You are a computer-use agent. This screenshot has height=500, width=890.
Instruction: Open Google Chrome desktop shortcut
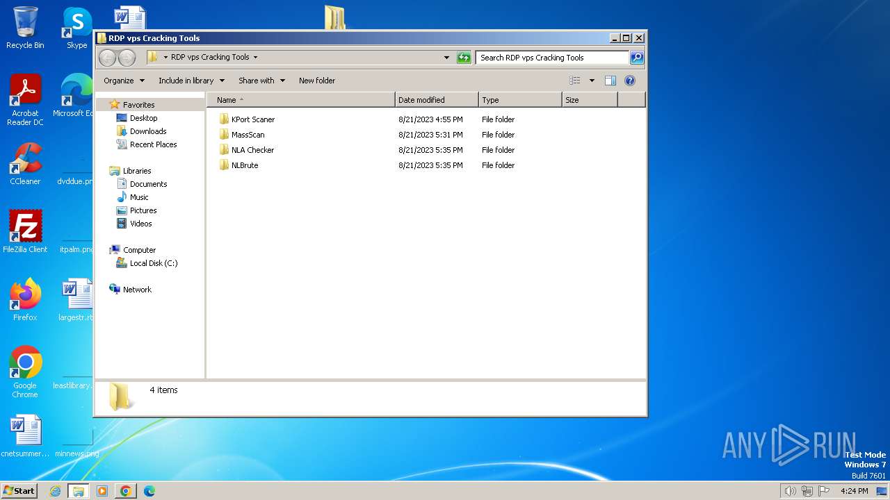click(25, 372)
